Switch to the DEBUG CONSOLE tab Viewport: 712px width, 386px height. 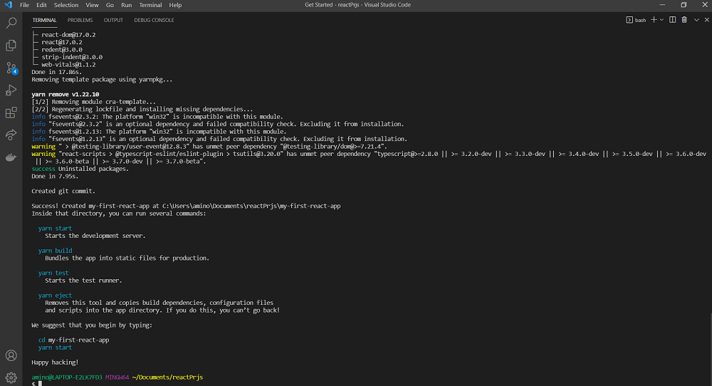pos(154,20)
